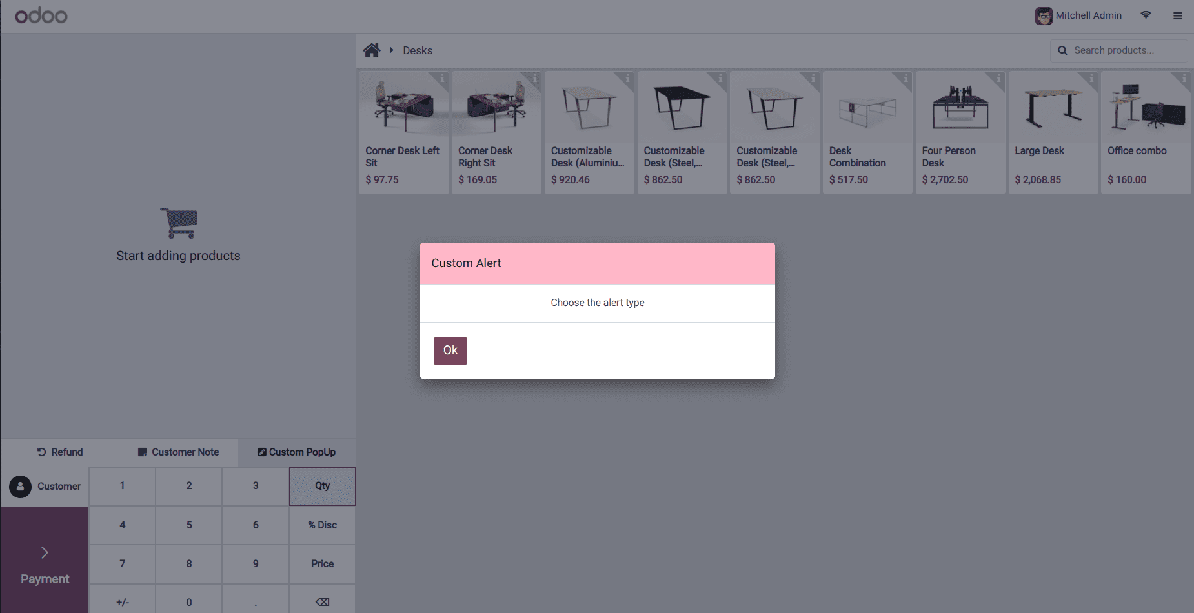Open info icon on Desk Combination

point(906,78)
